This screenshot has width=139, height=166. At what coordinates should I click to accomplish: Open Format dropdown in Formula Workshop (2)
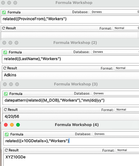click(x=127, y=68)
